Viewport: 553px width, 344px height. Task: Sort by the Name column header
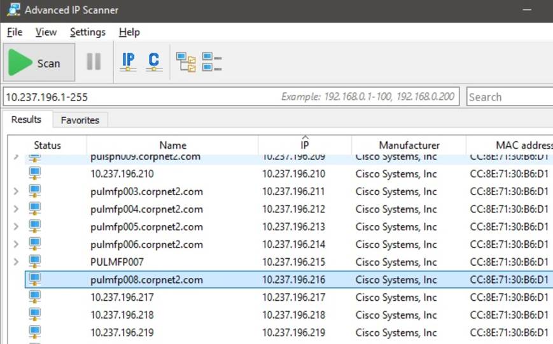click(172, 145)
